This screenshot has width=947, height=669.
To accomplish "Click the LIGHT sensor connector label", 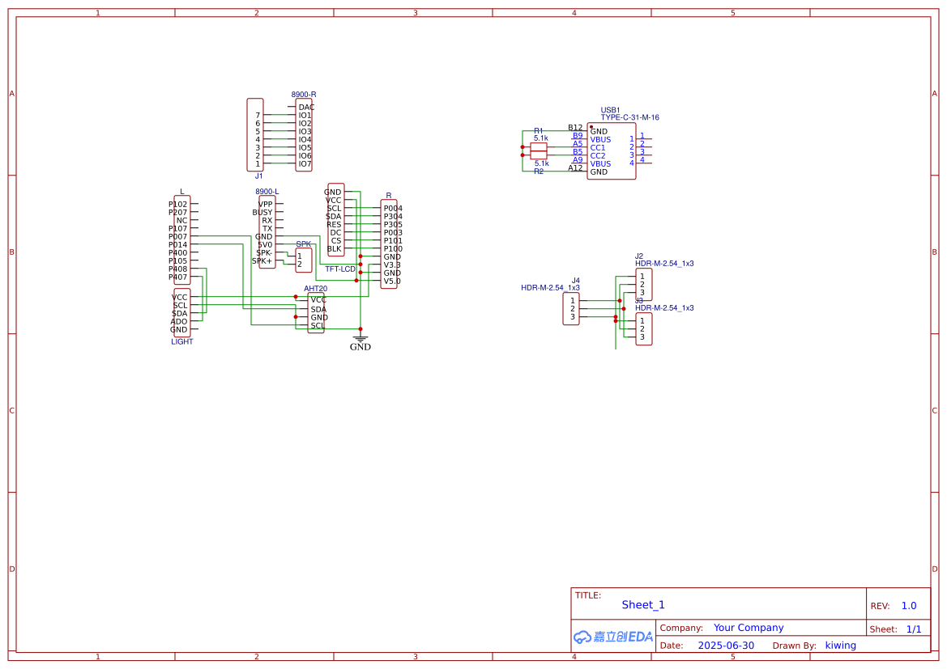I will (x=182, y=341).
